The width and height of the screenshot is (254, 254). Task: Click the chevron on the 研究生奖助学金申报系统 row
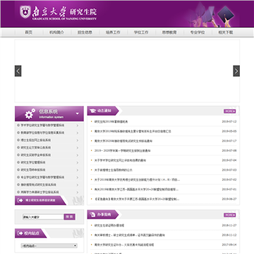pos(78,155)
